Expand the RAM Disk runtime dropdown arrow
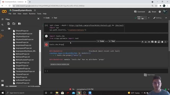170x95 pixels. (149, 18)
